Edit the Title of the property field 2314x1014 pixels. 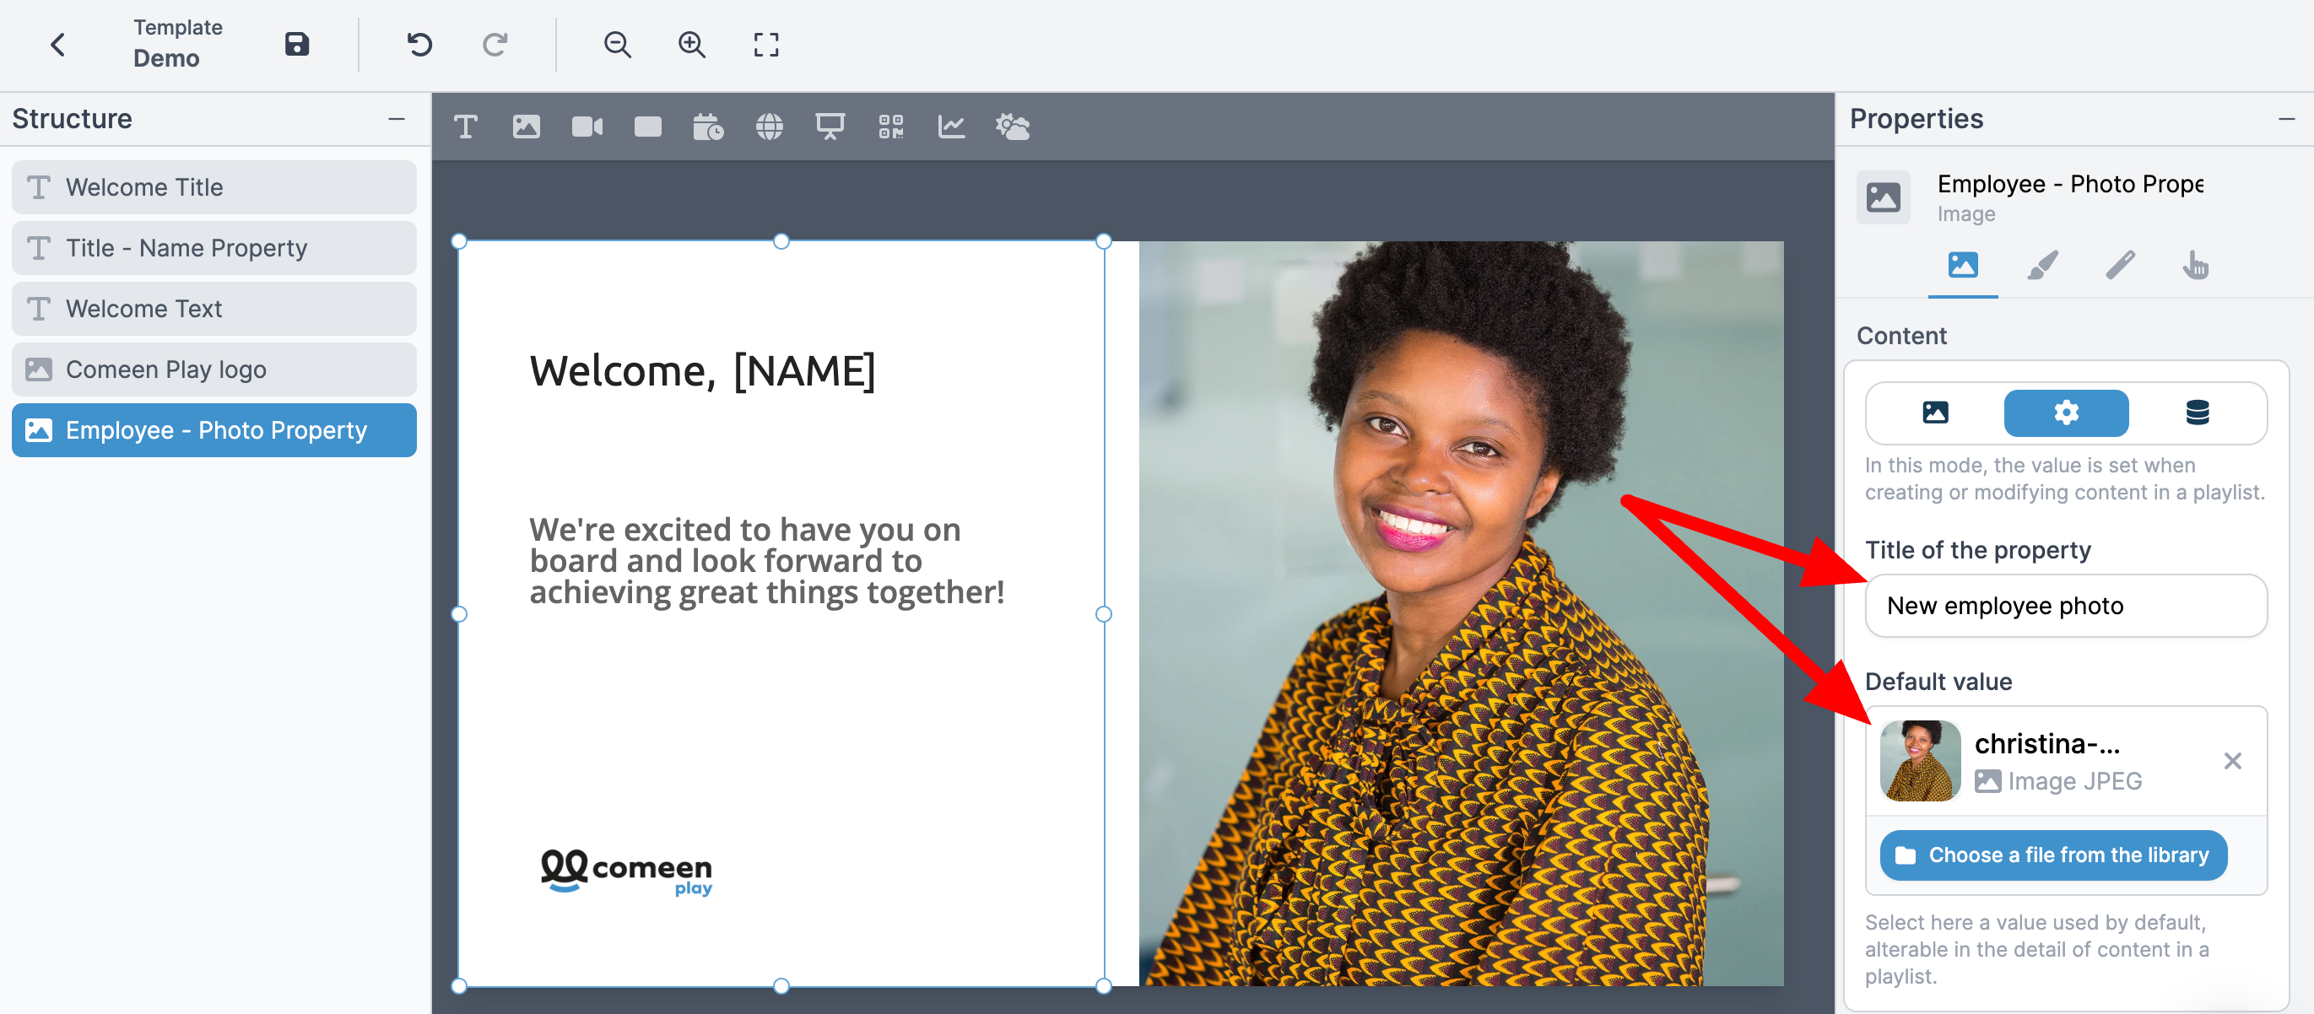click(2066, 607)
